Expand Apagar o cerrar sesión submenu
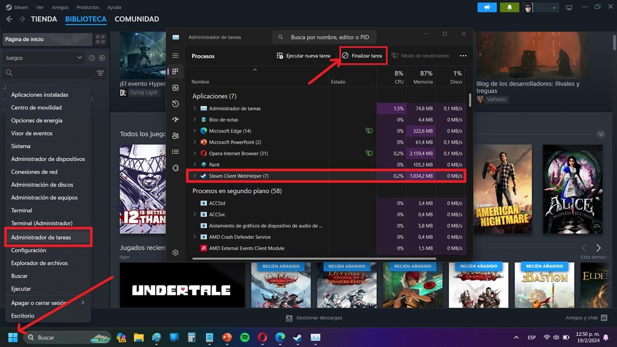This screenshot has width=617, height=347. (47, 303)
